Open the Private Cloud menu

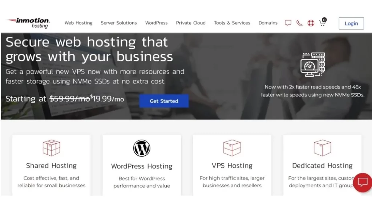pos(191,23)
